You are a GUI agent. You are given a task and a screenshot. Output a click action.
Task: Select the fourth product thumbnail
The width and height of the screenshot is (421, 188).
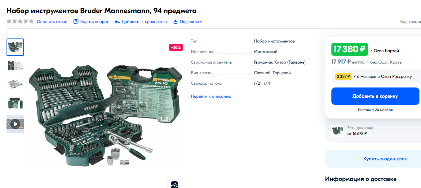point(15,103)
